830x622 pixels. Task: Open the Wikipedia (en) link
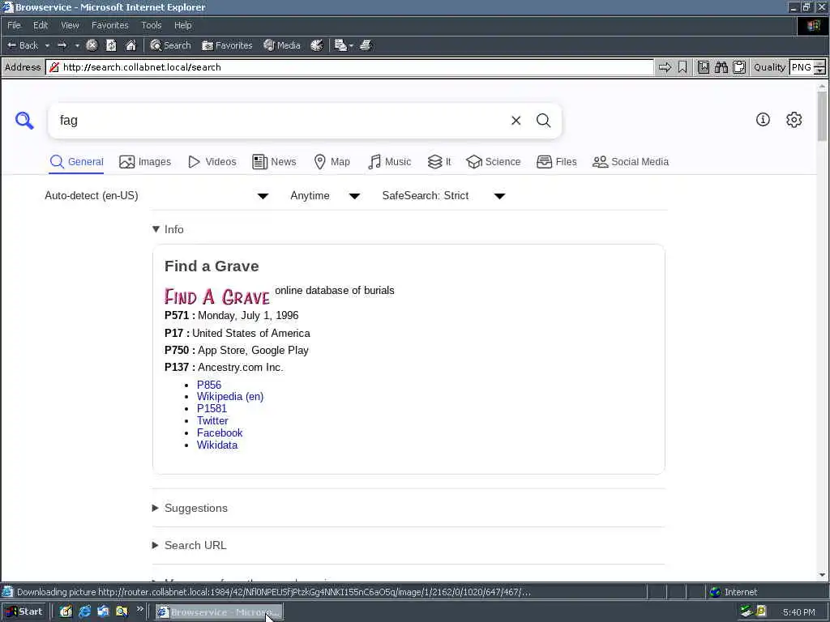pos(230,397)
